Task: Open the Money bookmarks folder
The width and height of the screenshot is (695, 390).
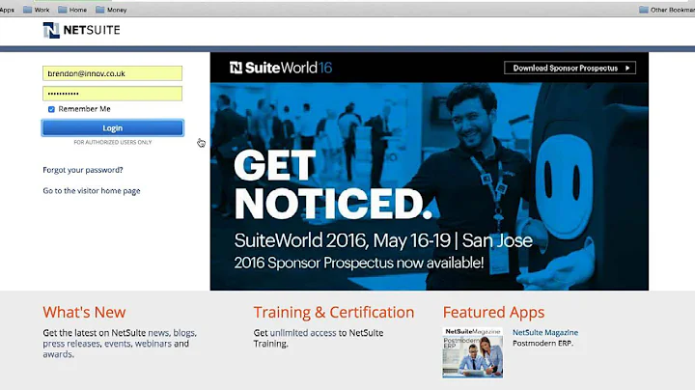Action: click(111, 10)
